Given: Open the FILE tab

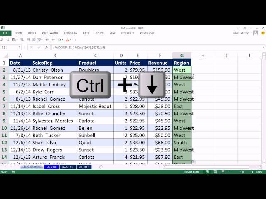Looking at the screenshot, I should 5,33.
